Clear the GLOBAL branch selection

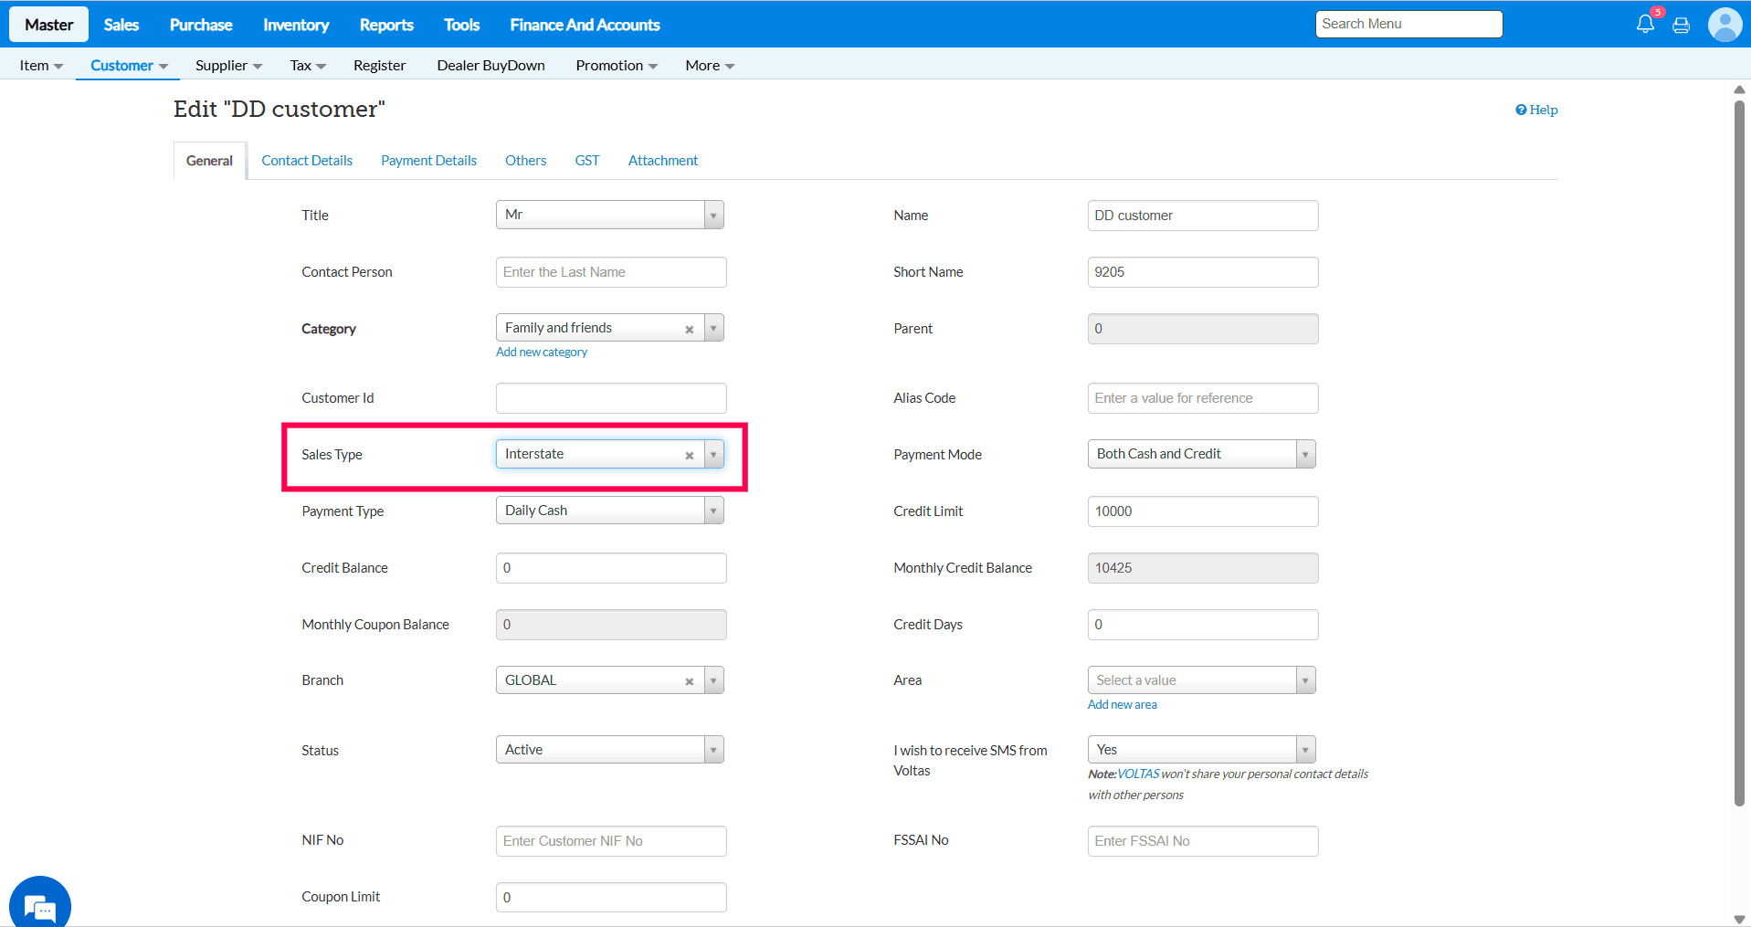(690, 681)
